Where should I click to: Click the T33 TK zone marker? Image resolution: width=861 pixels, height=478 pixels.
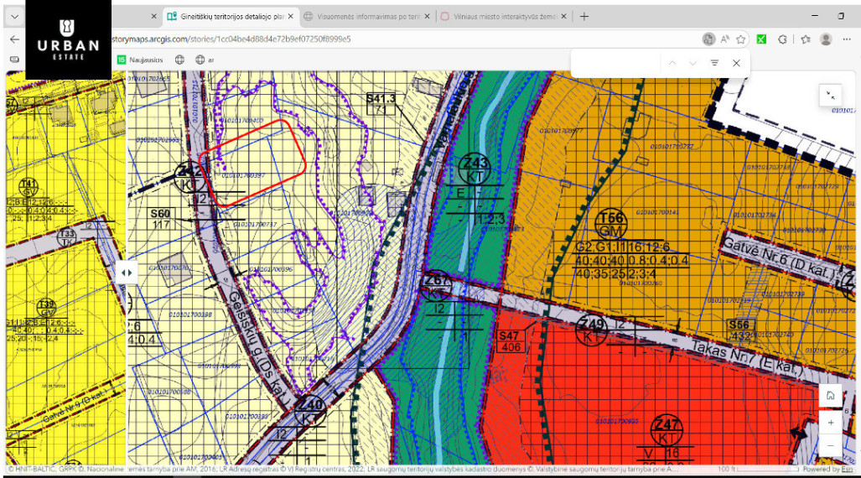(x=68, y=237)
